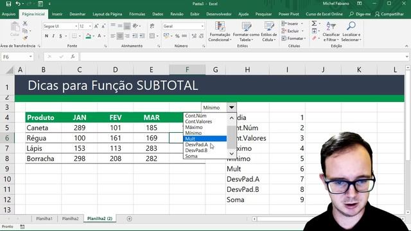
Task: Click the borders icon in Fonte group
Action: pyautogui.click(x=74, y=36)
